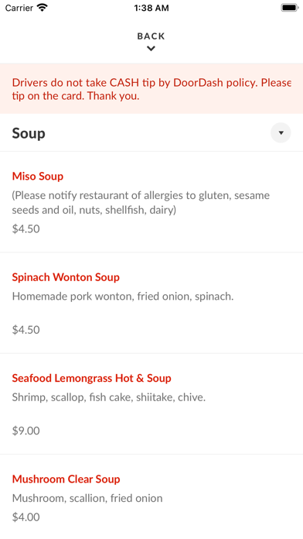
Task: Tap the down chevron under BACK
Action: click(x=151, y=49)
